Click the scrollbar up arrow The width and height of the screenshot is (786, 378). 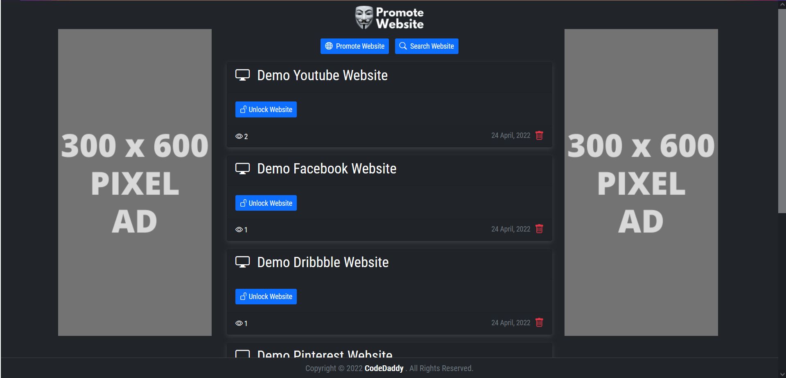[782, 4]
